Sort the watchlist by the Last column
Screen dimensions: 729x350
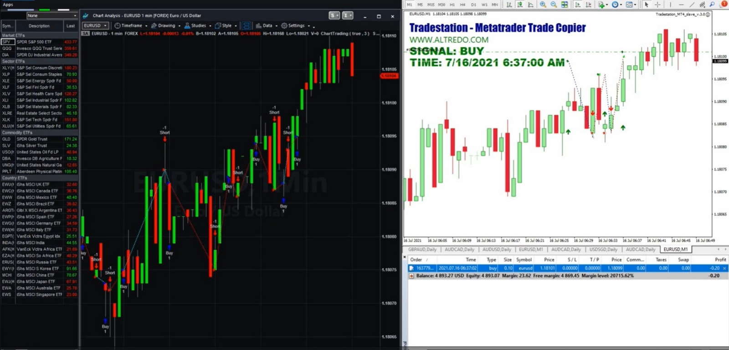(71, 26)
